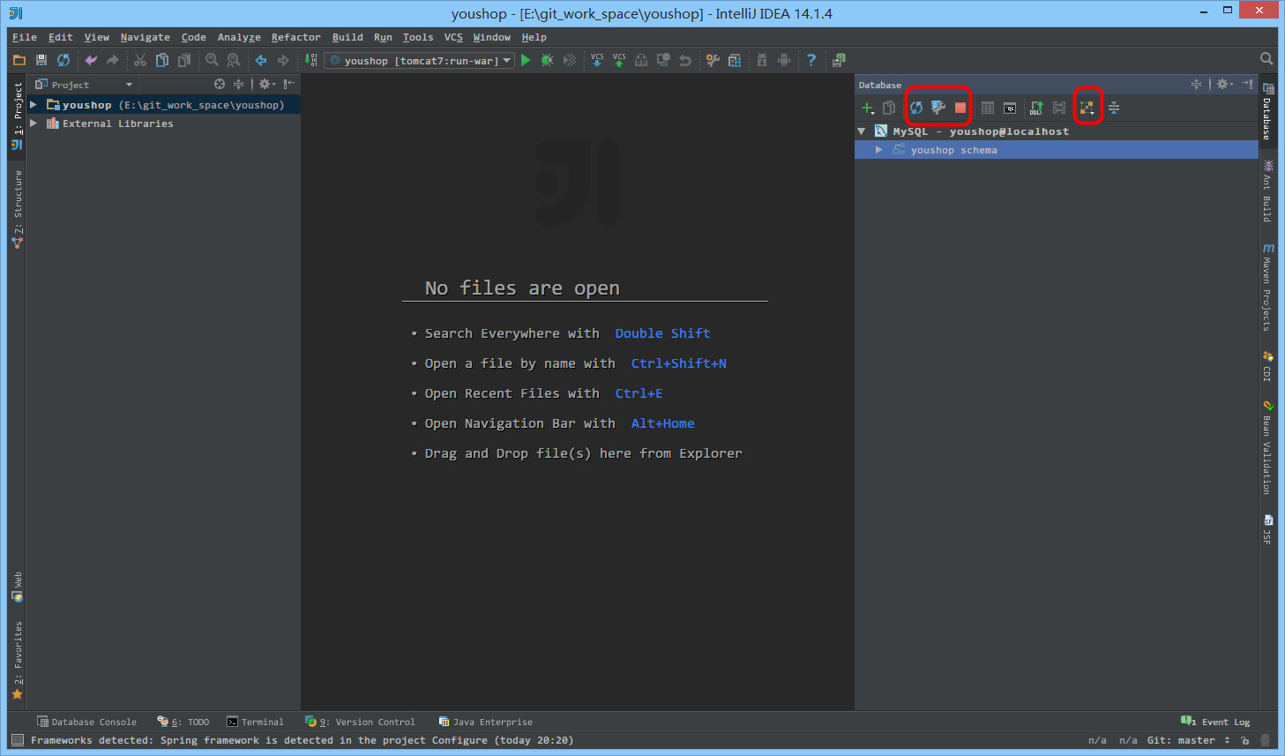The width and height of the screenshot is (1285, 756).
Task: Open the Event Log button
Action: point(1215,722)
